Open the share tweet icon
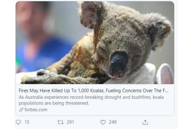This screenshot has height=130, width=192. pyautogui.click(x=145, y=122)
